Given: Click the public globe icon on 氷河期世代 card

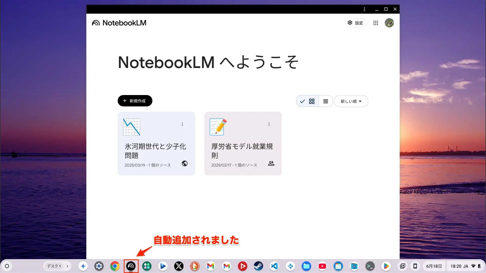Looking at the screenshot, I should tap(185, 164).
